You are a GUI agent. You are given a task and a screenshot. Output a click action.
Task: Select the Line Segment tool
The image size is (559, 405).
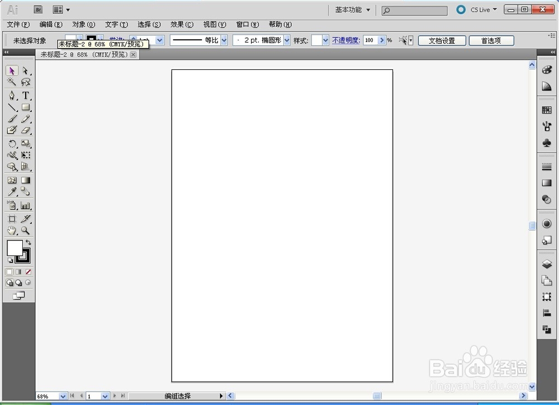(12, 107)
